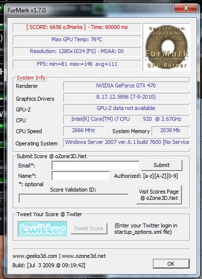Click the Operating System label

[x=36, y=143]
